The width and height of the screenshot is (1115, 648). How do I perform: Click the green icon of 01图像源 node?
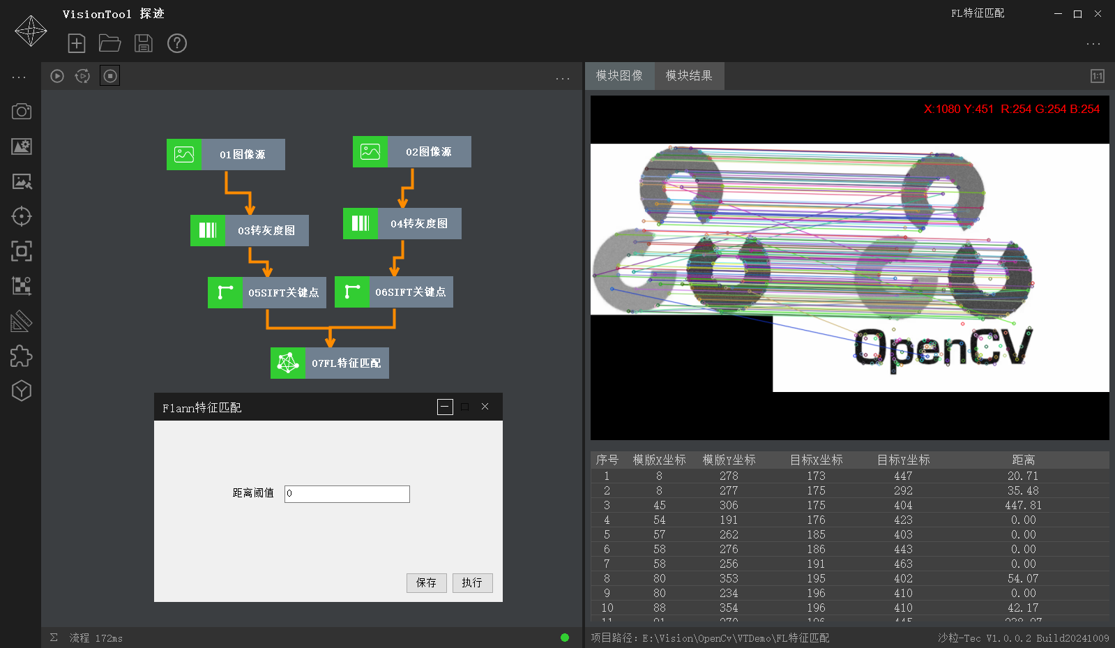(184, 154)
